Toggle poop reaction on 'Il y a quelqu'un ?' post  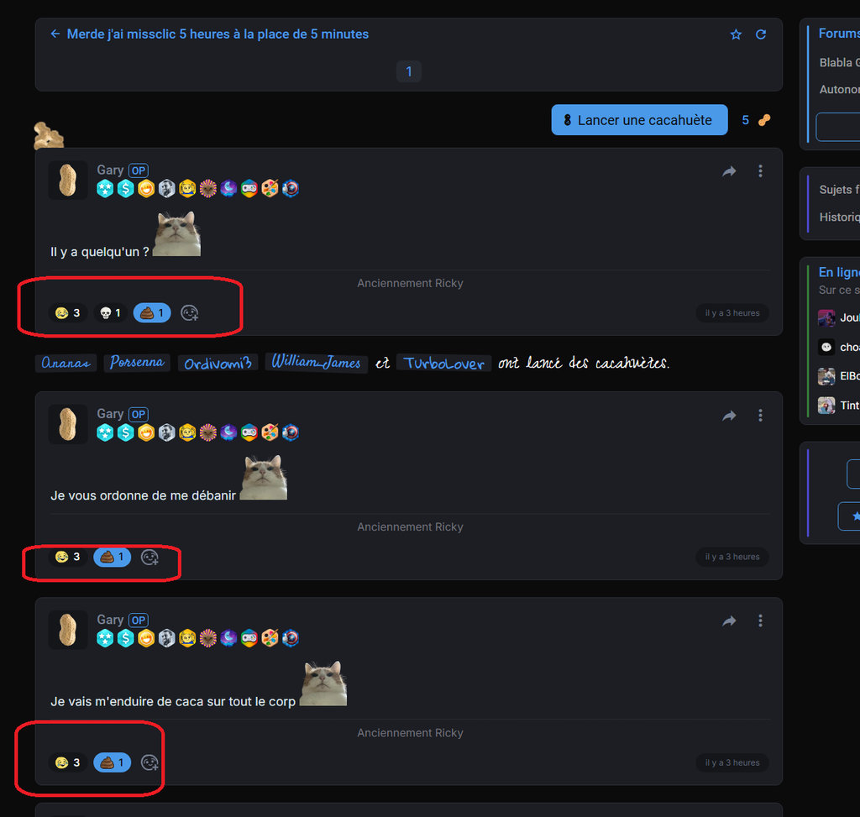(152, 313)
